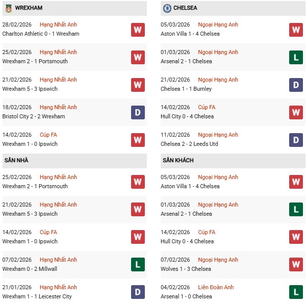This screenshot has width=306, height=303.
Task: Click L badge for Wrexham 0-2 Millwall
Action: (138, 265)
